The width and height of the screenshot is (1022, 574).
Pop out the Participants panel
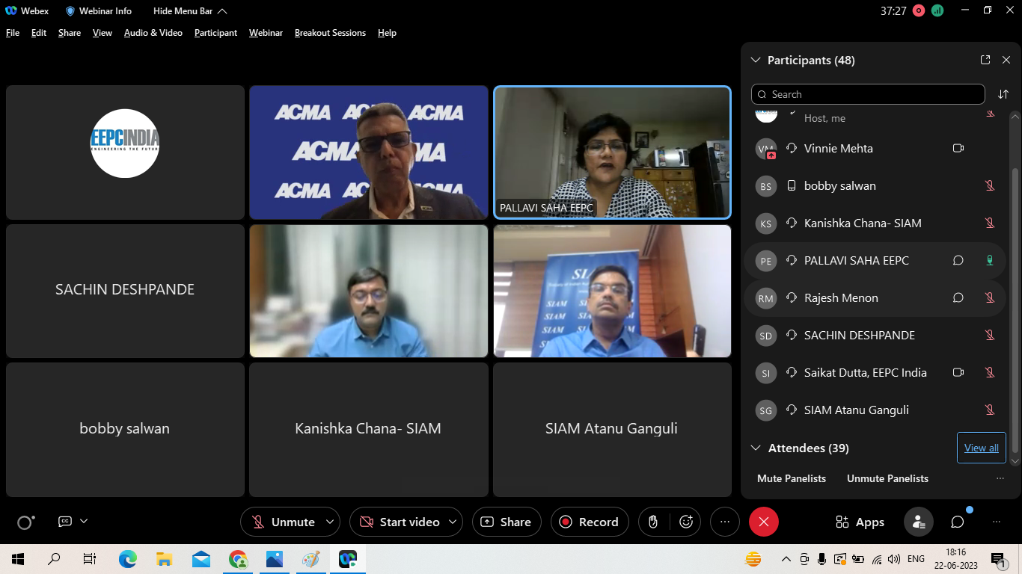point(985,60)
